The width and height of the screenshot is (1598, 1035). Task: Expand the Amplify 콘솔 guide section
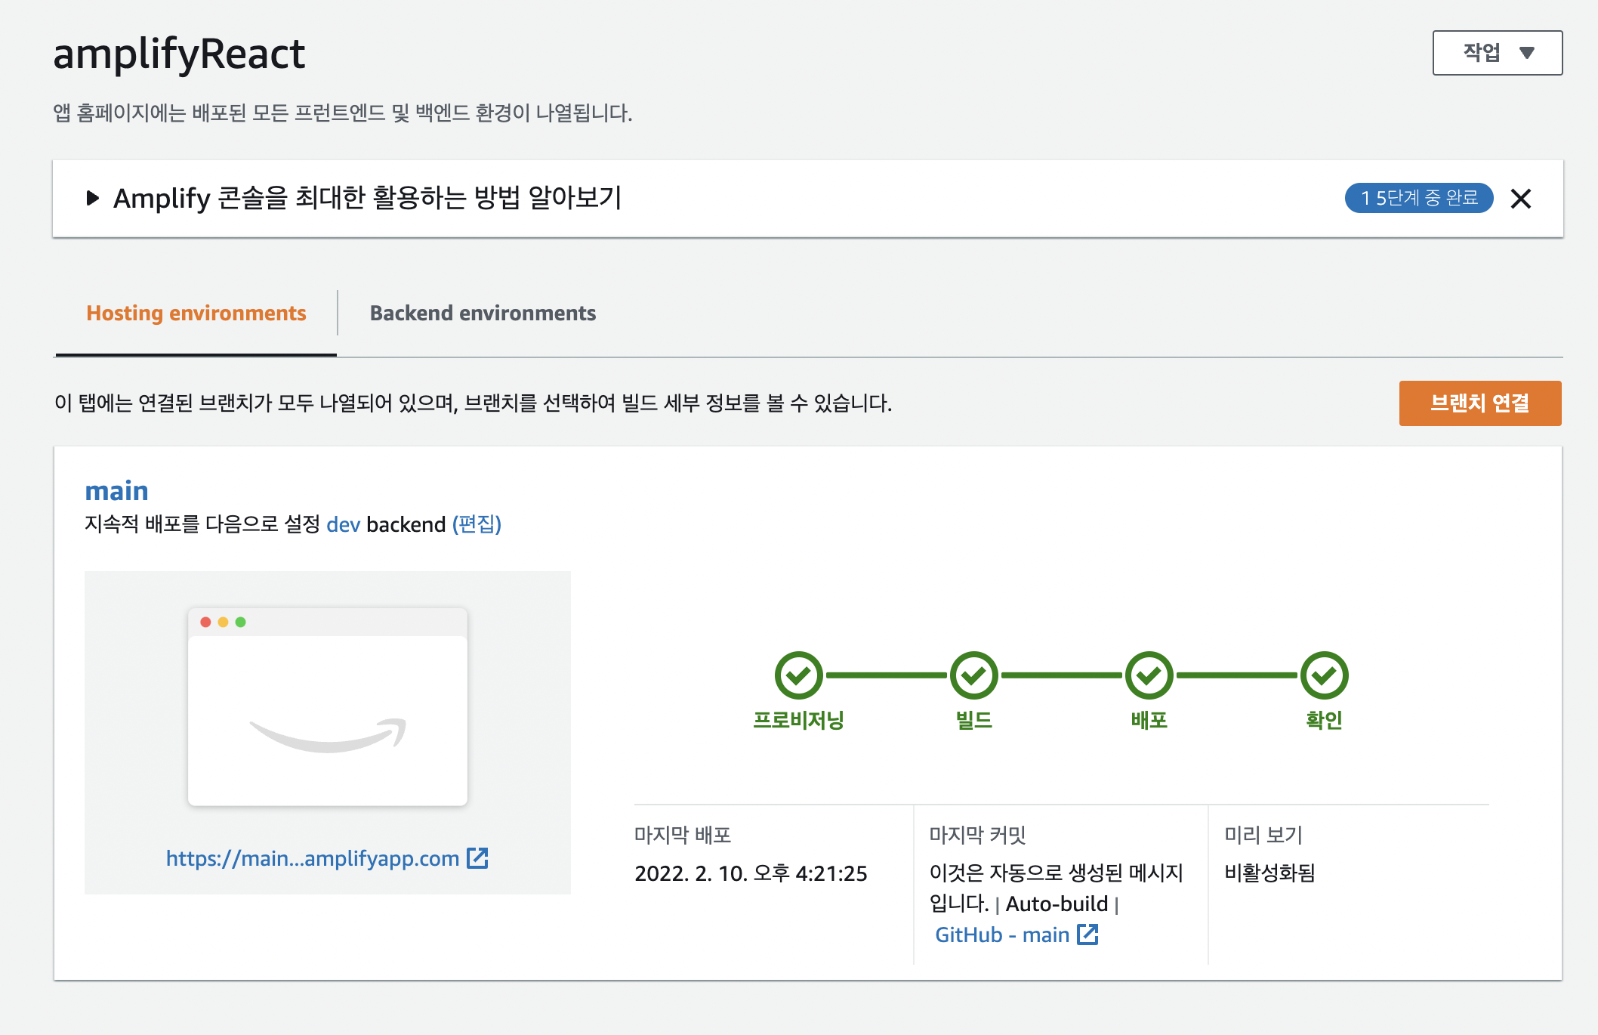[x=93, y=199]
